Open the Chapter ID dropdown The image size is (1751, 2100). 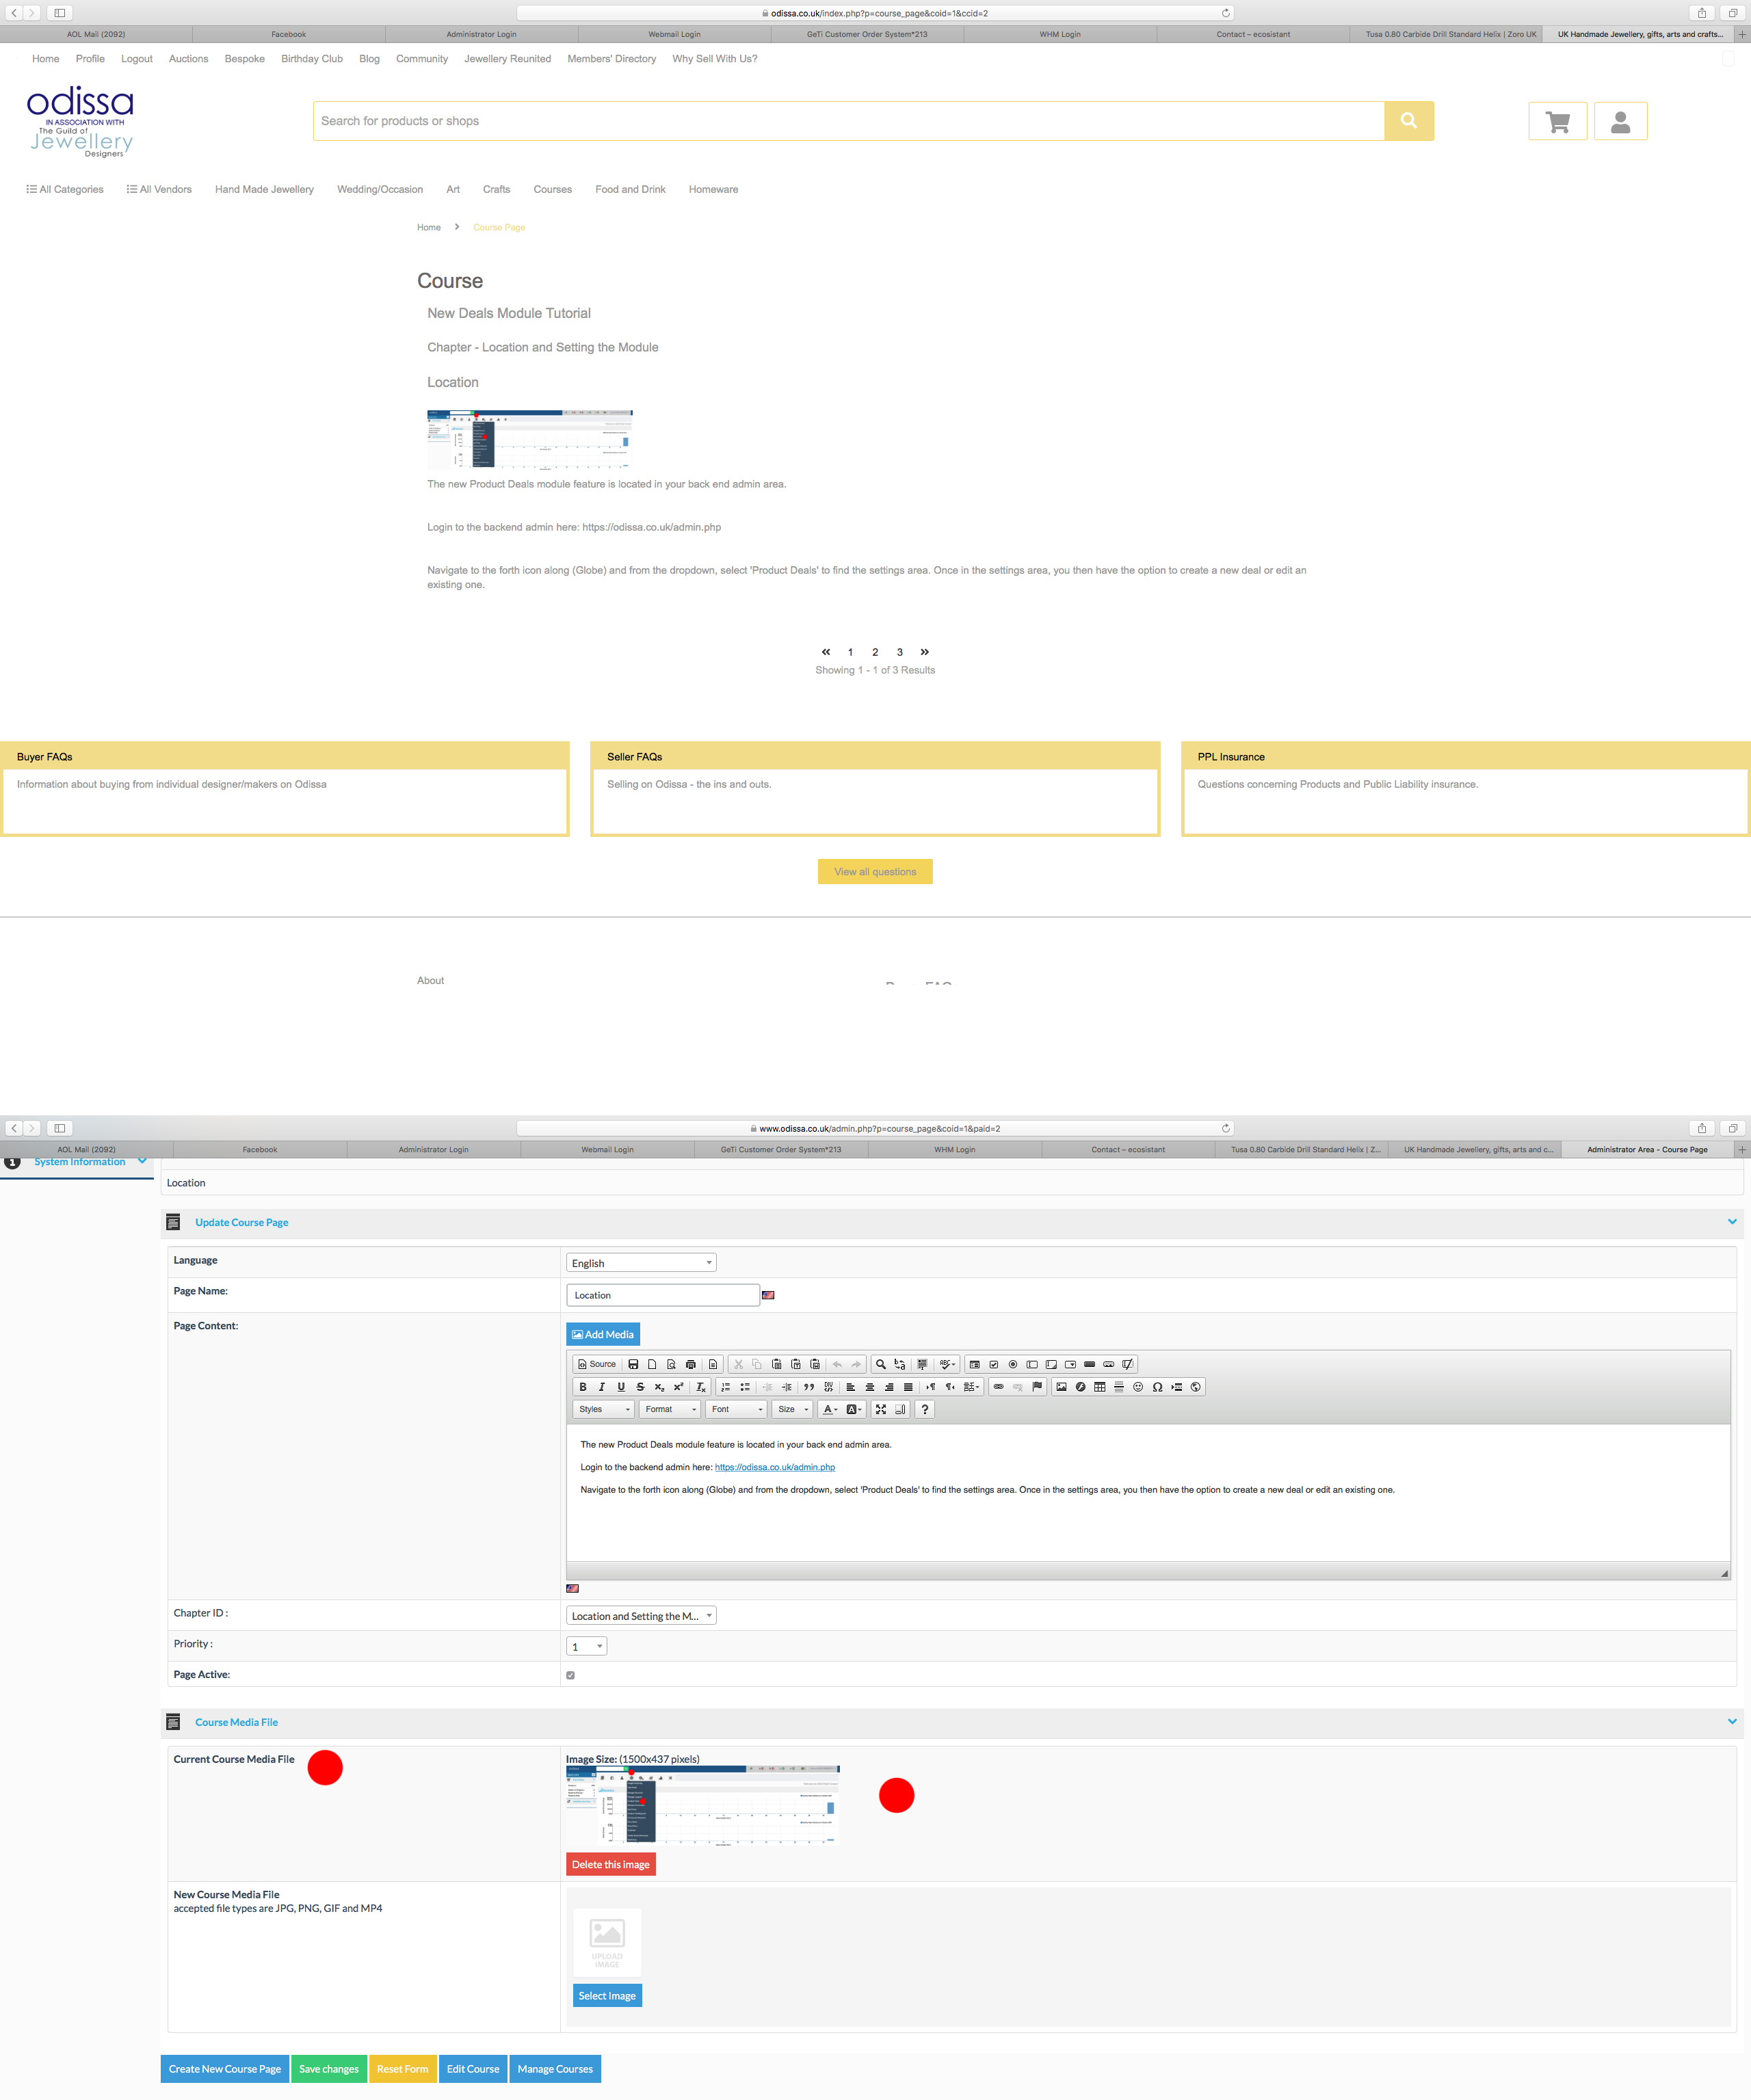pyautogui.click(x=641, y=1616)
